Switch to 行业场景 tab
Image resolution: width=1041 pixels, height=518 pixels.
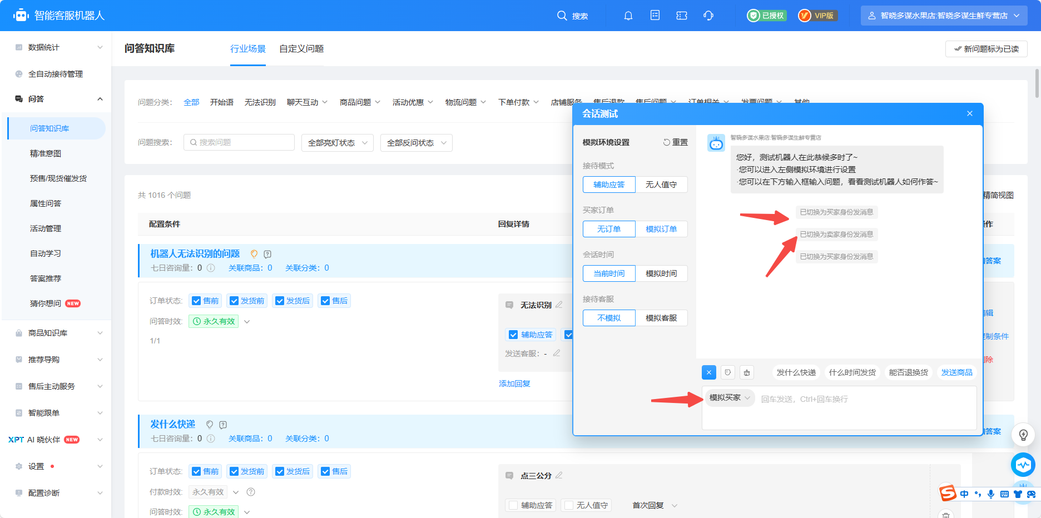tap(248, 49)
